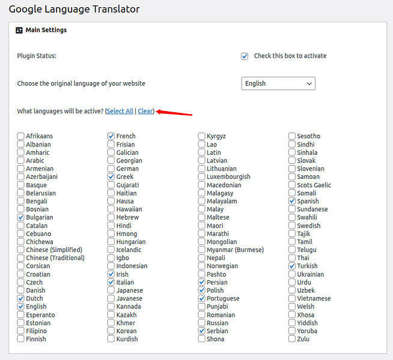Check the Latin checkbox

pyautogui.click(x=201, y=152)
